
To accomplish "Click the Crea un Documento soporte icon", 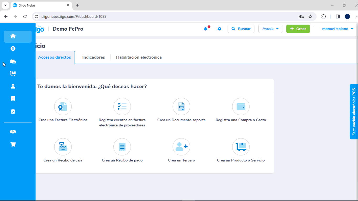I will tap(181, 107).
